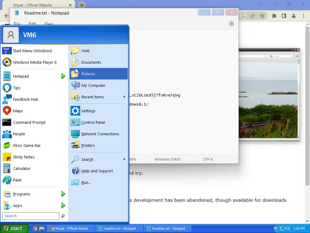Click the webpage vertical scrollbar
The image size is (310, 233).
[307, 106]
